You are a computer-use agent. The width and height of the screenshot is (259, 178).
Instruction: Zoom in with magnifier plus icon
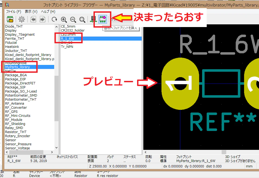[x=64, y=19]
